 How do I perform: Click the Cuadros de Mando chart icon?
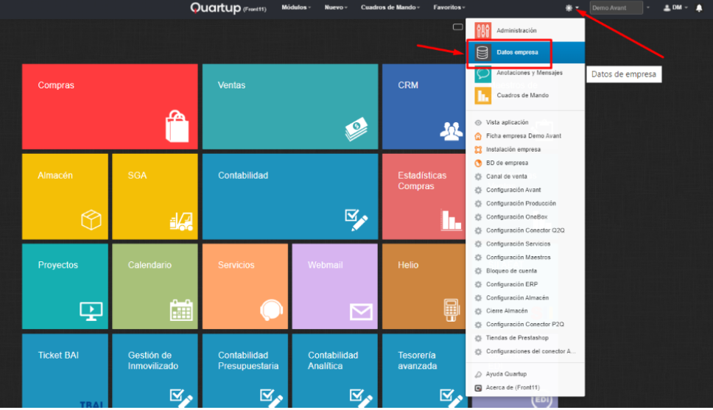pos(482,95)
